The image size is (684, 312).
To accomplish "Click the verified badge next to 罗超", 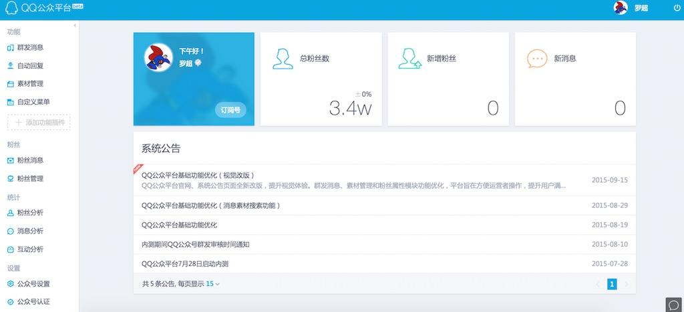I will pyautogui.click(x=198, y=63).
